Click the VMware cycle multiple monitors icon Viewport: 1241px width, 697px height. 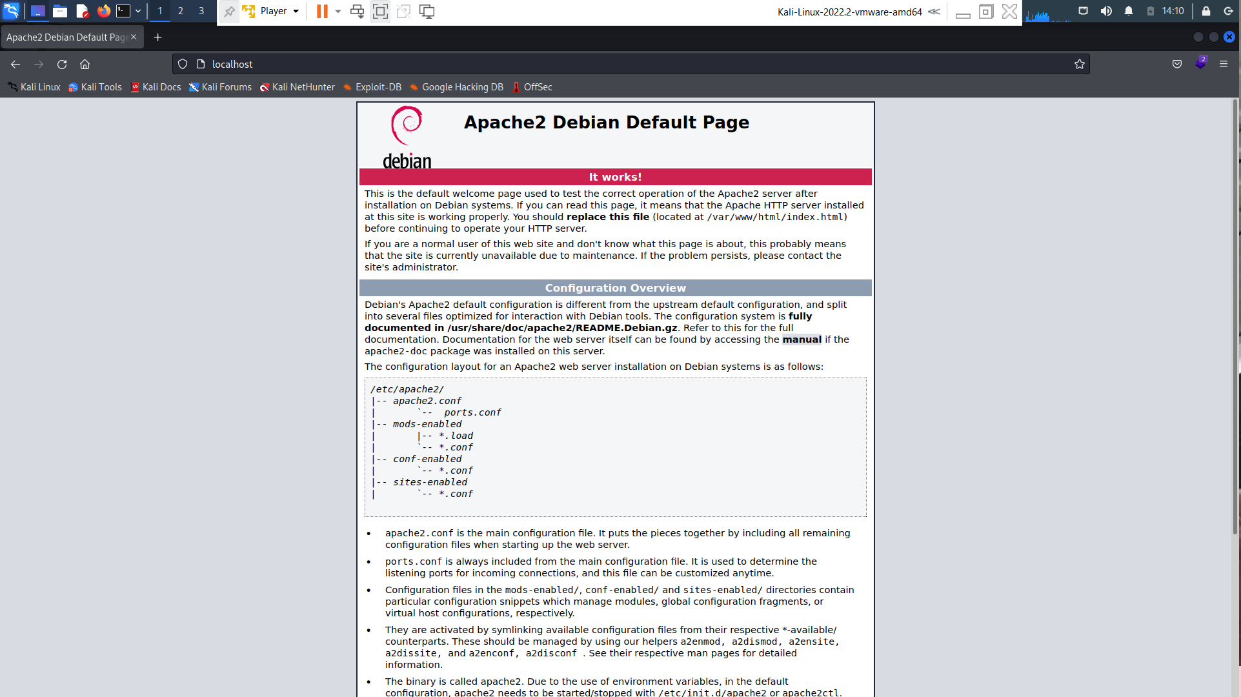click(x=427, y=11)
